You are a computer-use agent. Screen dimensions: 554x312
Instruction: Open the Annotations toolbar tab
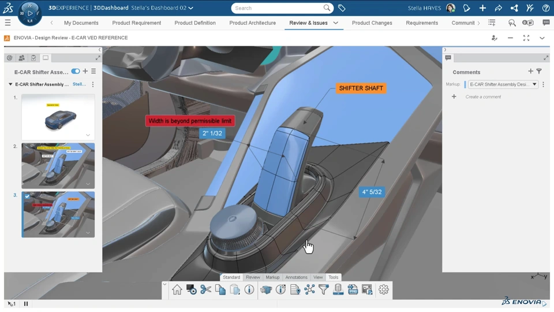coord(297,277)
